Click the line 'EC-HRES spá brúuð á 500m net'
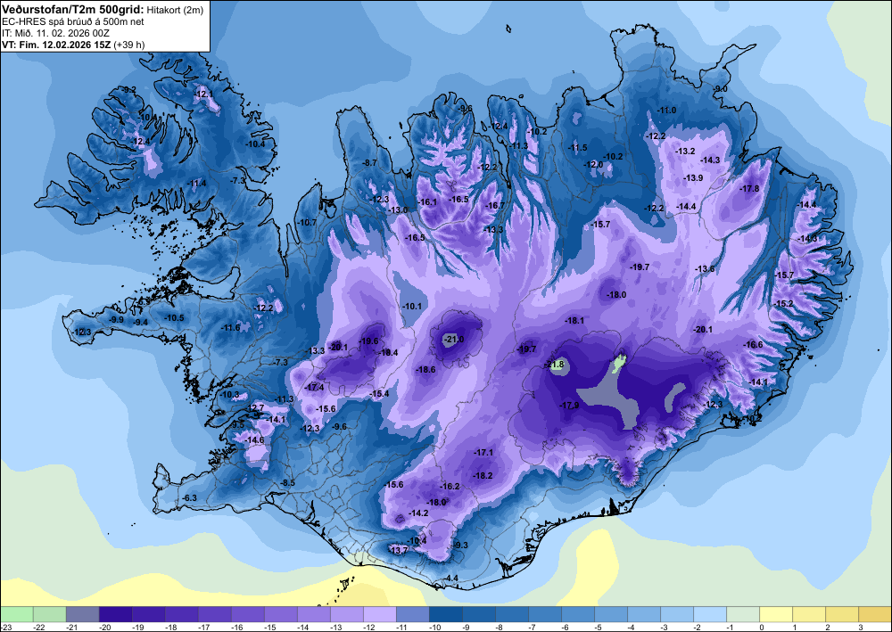Image resolution: width=892 pixels, height=632 pixels. [x=73, y=21]
